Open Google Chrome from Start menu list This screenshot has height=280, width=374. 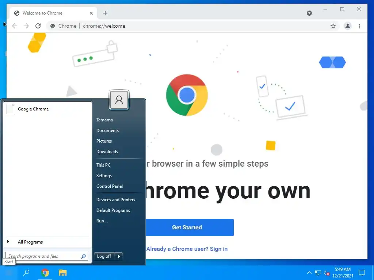[47, 109]
